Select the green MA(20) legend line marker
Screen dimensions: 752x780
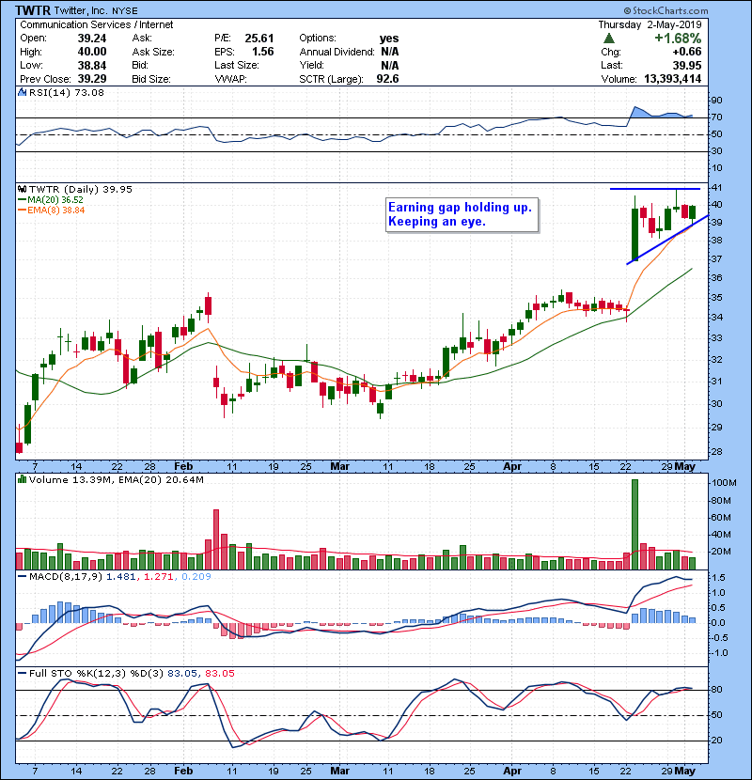point(22,200)
